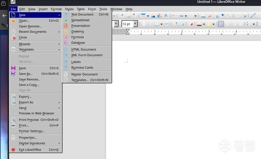Image resolution: width=261 pixels, height=159 pixels.
Task: Toggle Underline formatting button
Action: tap(157, 24)
